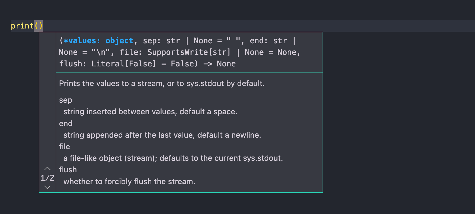Click the sep: str parameter in signature
The width and height of the screenshot is (475, 214).
[161, 41]
